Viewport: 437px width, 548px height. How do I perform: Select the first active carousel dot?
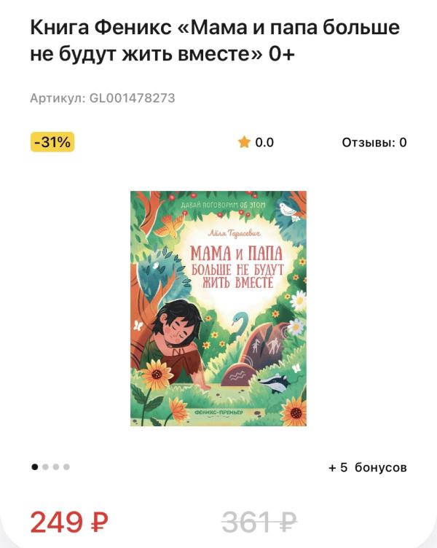pyautogui.click(x=34, y=467)
